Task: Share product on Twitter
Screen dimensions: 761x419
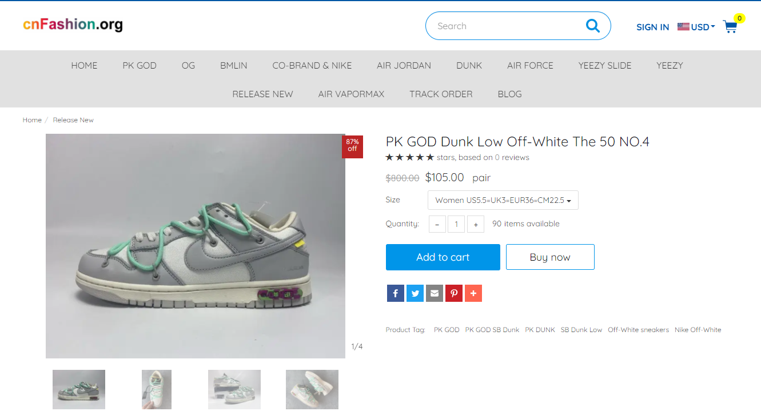Action: click(x=415, y=293)
